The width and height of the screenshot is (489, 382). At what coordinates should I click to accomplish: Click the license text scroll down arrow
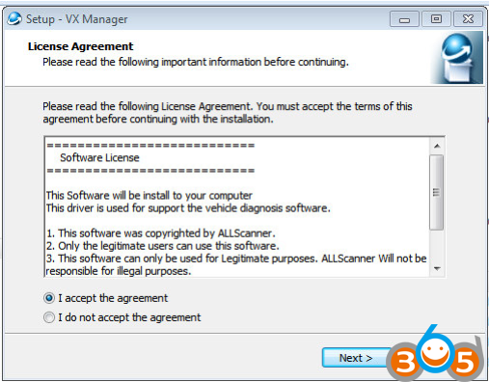[x=437, y=268]
